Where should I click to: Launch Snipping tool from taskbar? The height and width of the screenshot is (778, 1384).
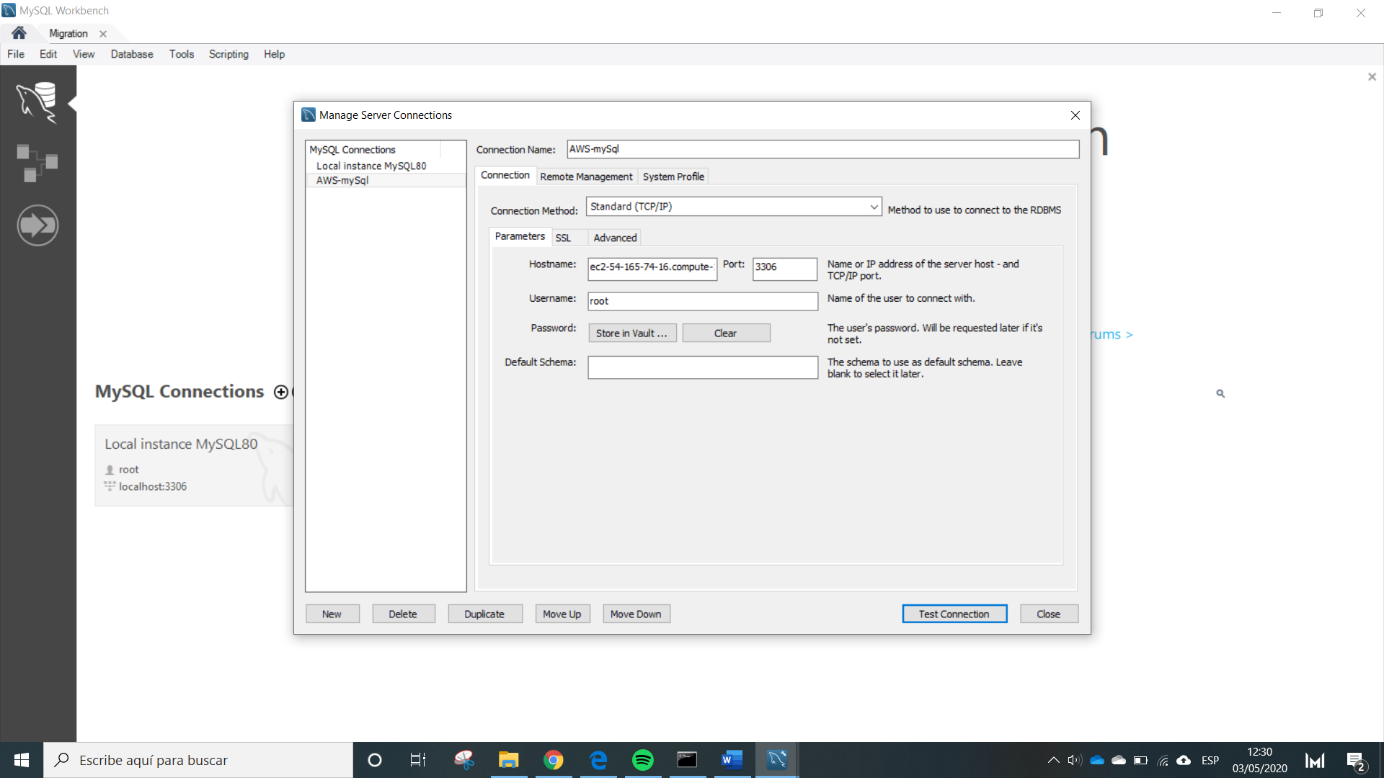[464, 760]
